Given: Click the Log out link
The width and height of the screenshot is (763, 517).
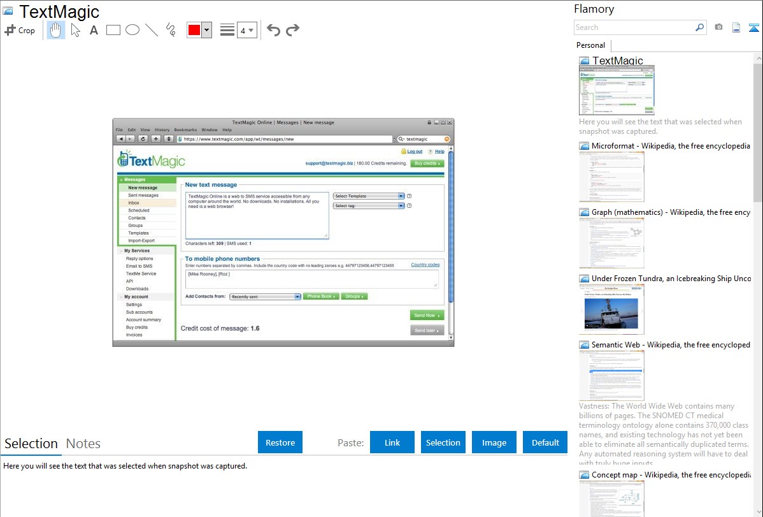Looking at the screenshot, I should (x=415, y=152).
